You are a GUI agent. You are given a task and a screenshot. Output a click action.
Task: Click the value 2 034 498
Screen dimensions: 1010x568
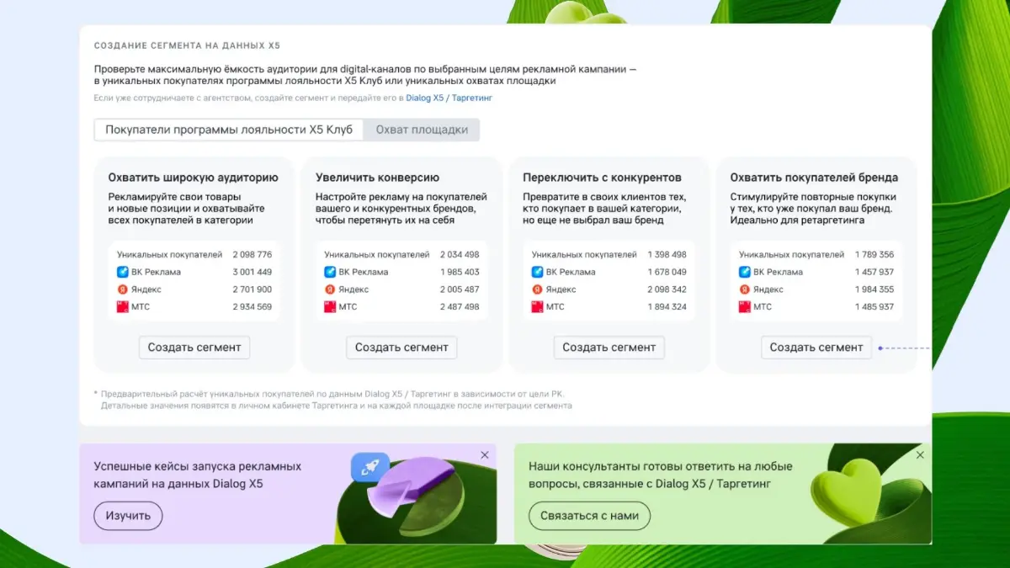(460, 255)
